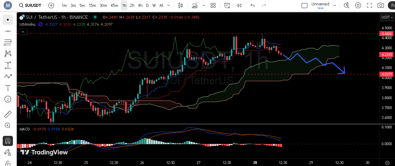The image size is (395, 166).
Task: Select the 30m timeframe
Action: 103,5
